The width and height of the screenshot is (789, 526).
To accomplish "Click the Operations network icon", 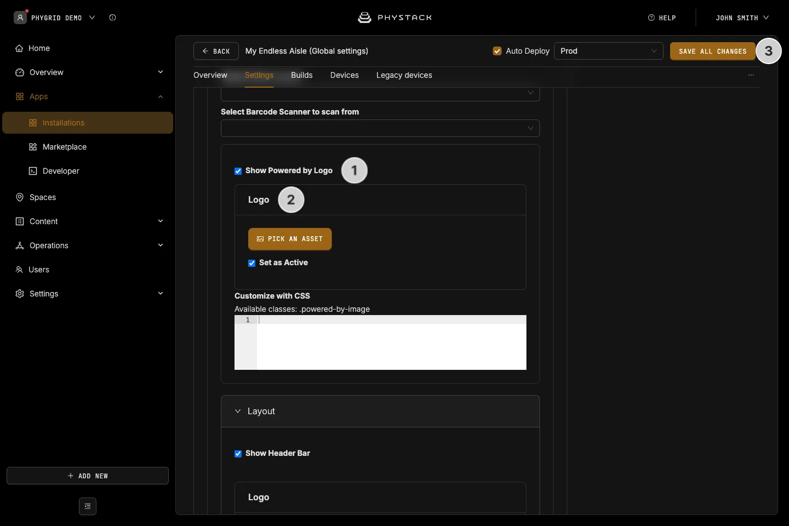I will coord(20,245).
